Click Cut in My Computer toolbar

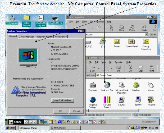coord(111,28)
